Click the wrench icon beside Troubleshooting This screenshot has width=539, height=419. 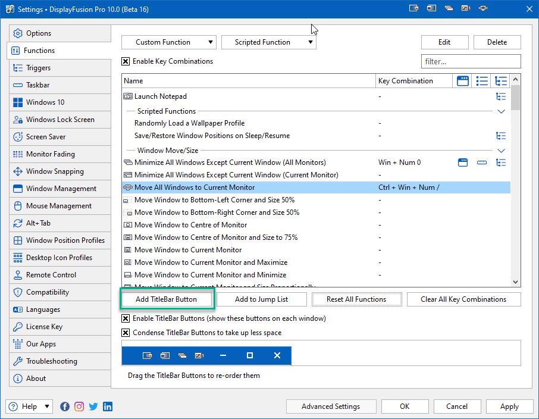(17, 361)
